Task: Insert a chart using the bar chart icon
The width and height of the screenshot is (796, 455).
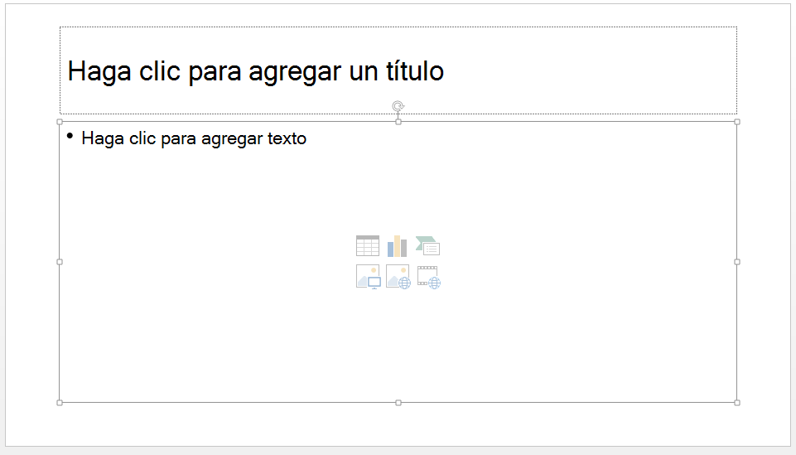Action: (397, 246)
